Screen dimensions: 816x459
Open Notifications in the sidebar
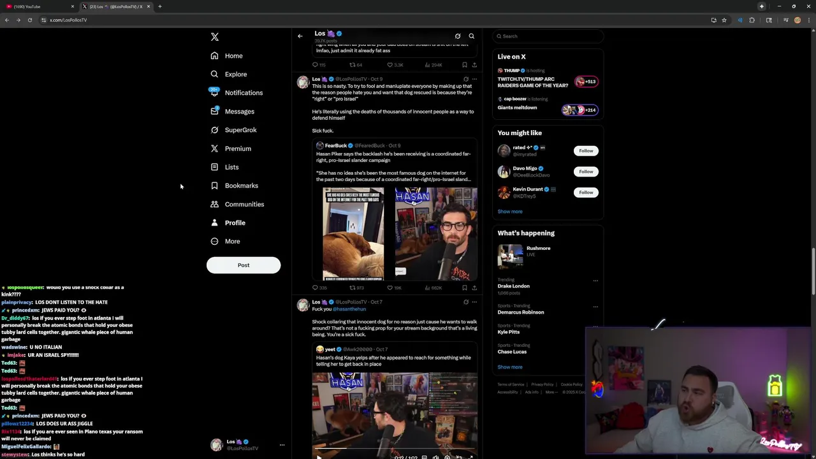click(237, 92)
